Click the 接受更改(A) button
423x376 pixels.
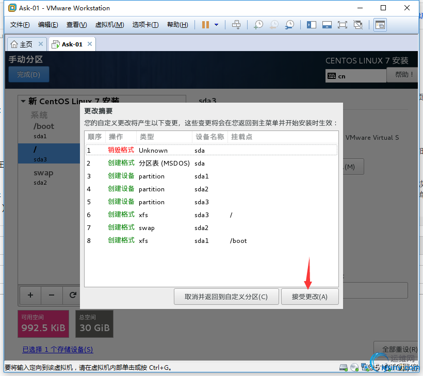(310, 297)
